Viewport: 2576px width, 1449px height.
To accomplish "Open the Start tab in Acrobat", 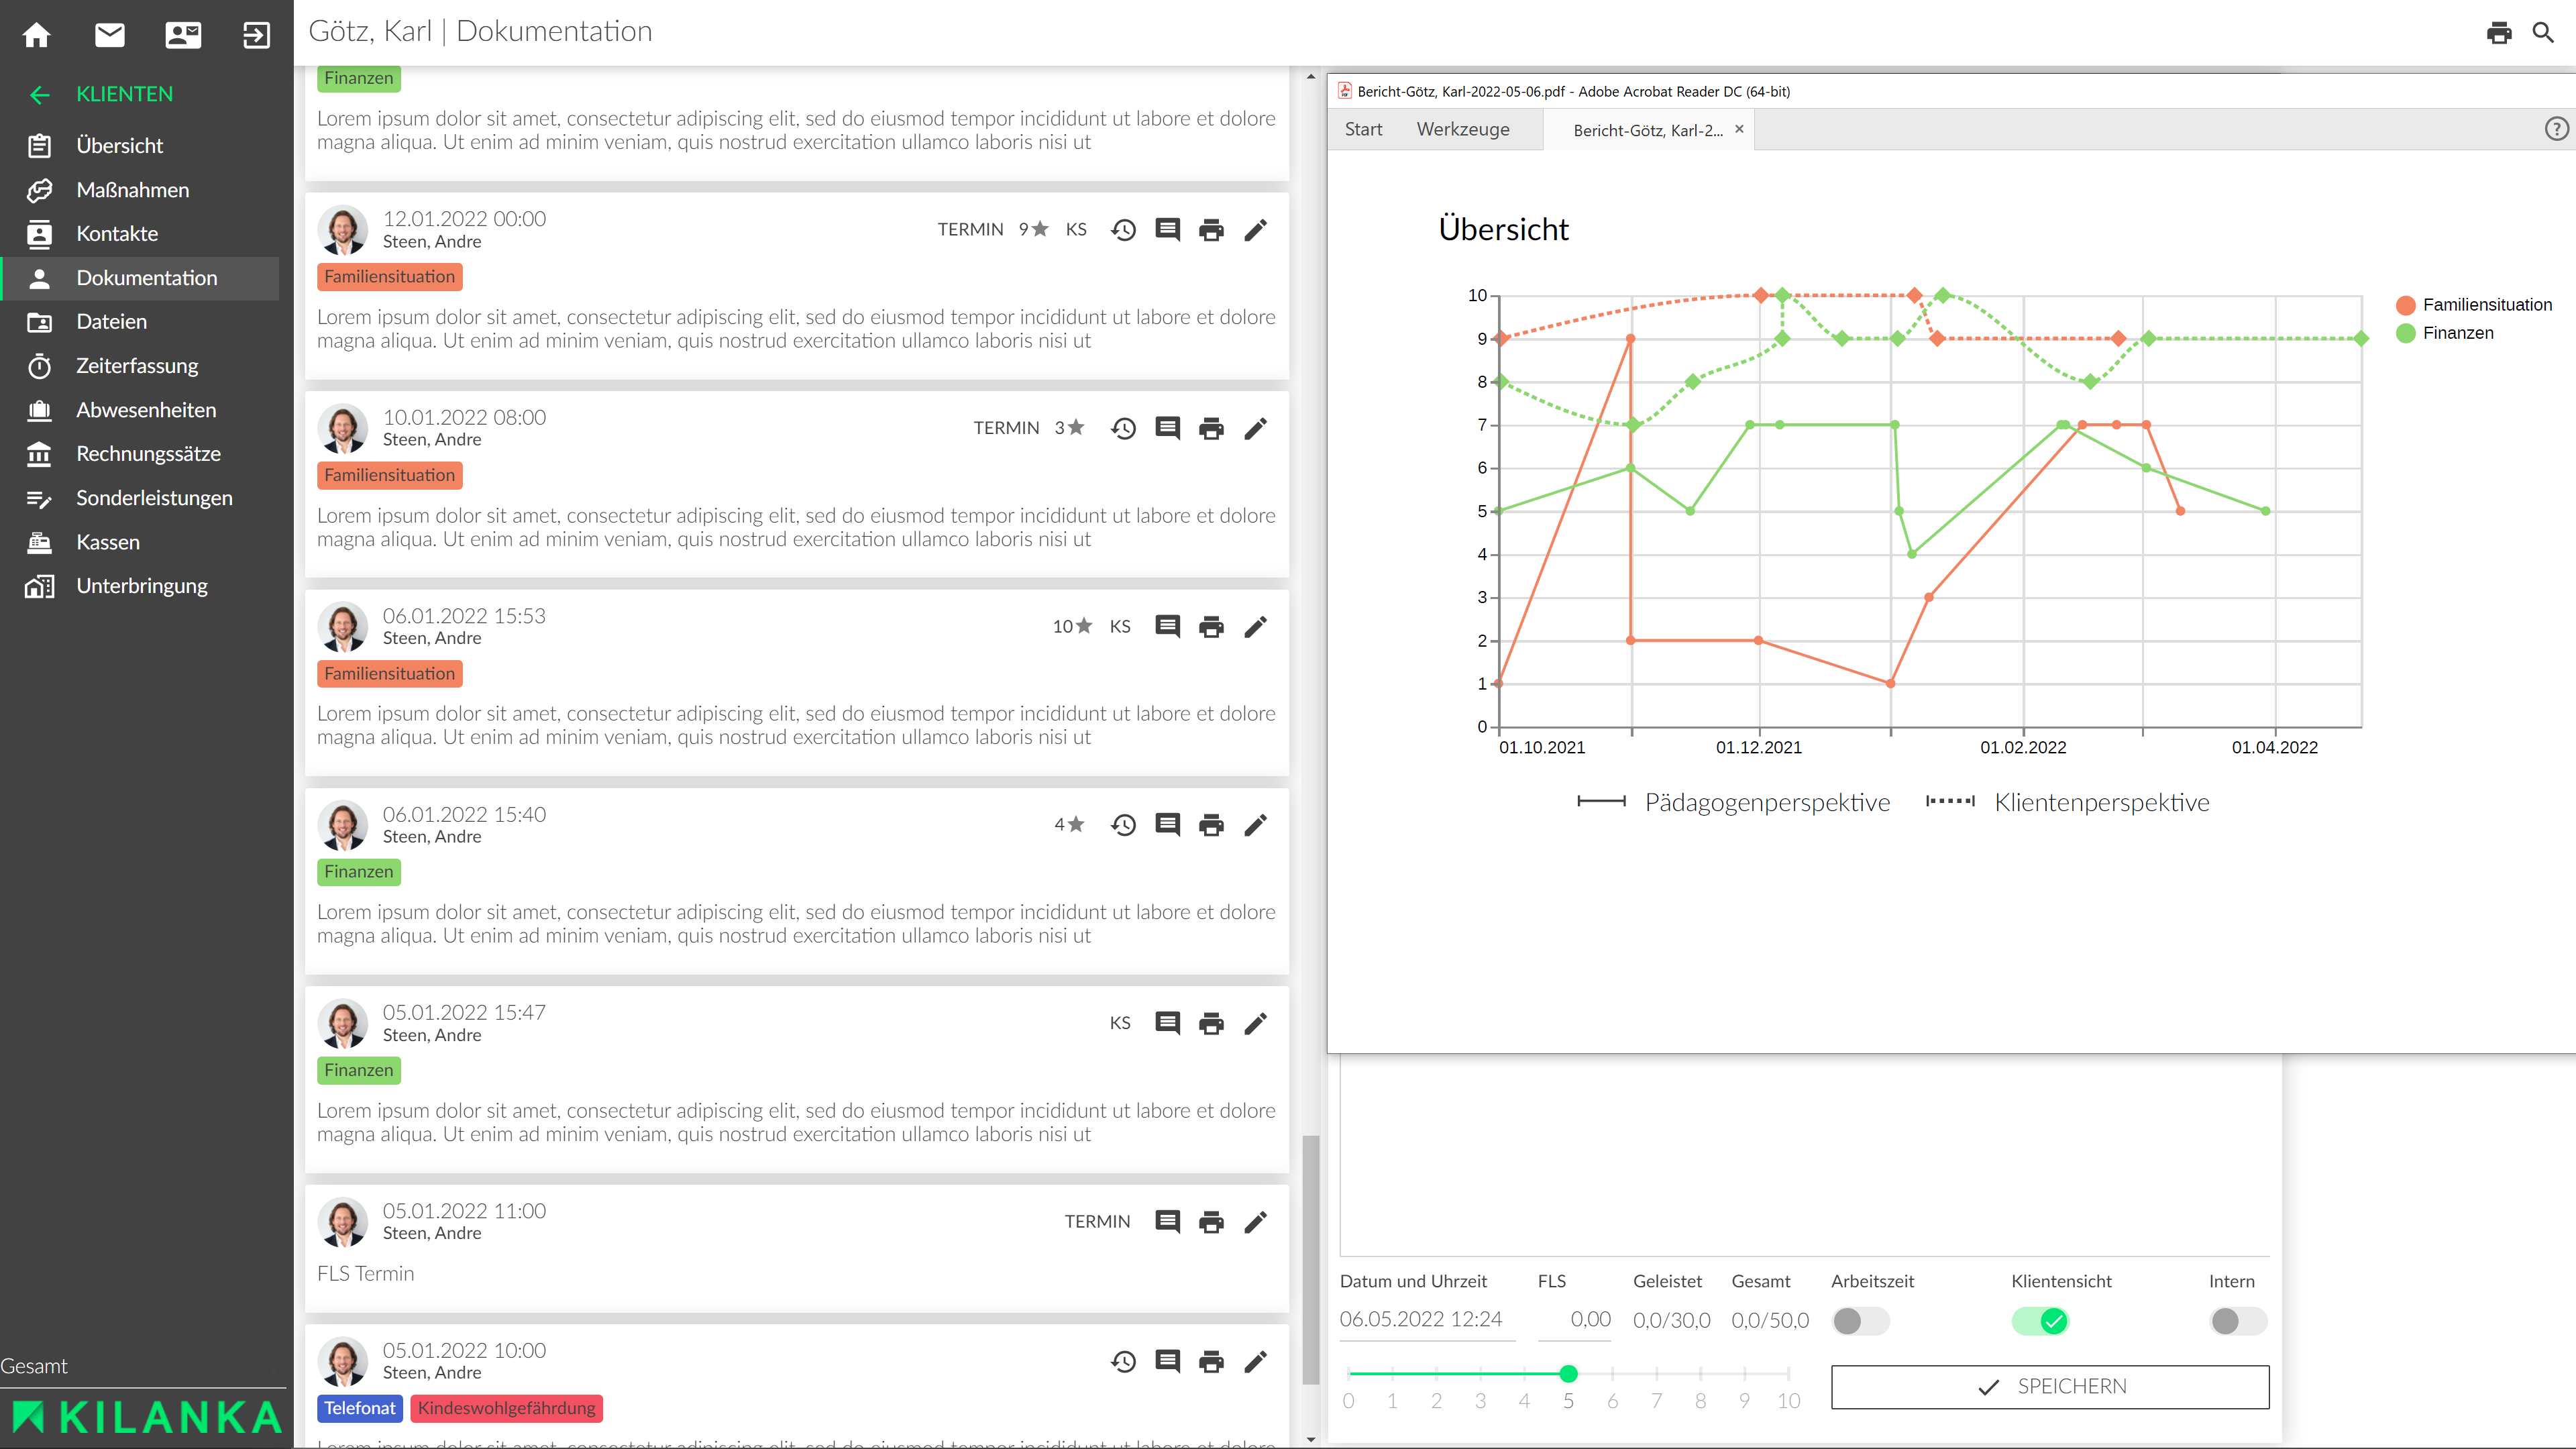I will [1363, 129].
